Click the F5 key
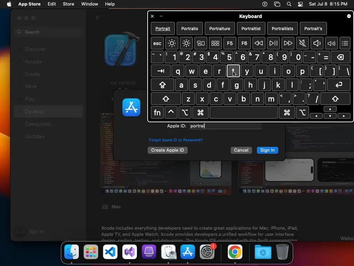The image size is (354, 266). (230, 43)
